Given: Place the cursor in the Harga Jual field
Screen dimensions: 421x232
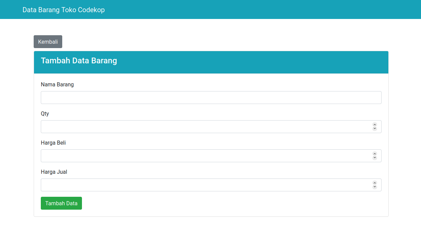Looking at the screenshot, I should (204, 185).
